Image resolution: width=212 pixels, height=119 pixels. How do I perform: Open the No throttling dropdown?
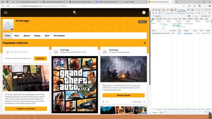(x=192, y=13)
